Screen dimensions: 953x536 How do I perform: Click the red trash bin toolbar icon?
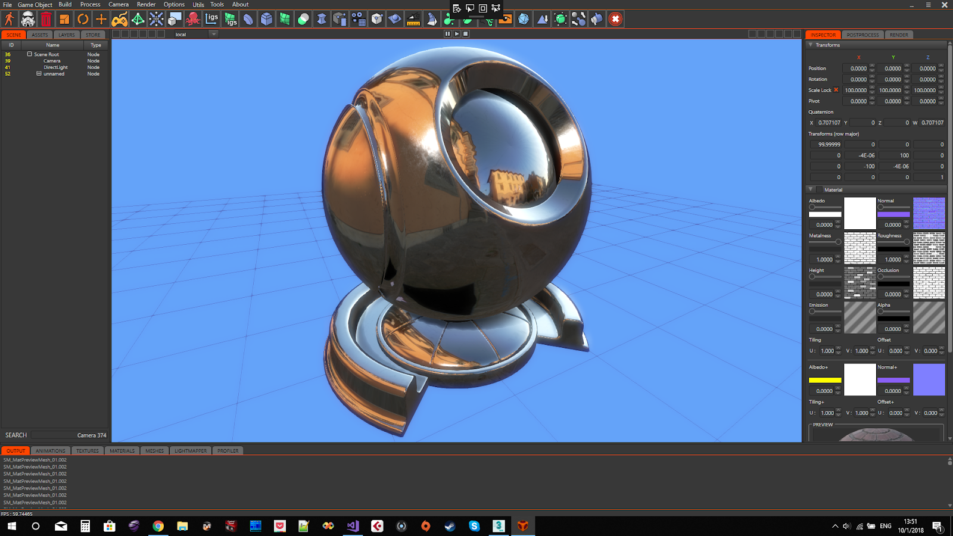click(45, 18)
